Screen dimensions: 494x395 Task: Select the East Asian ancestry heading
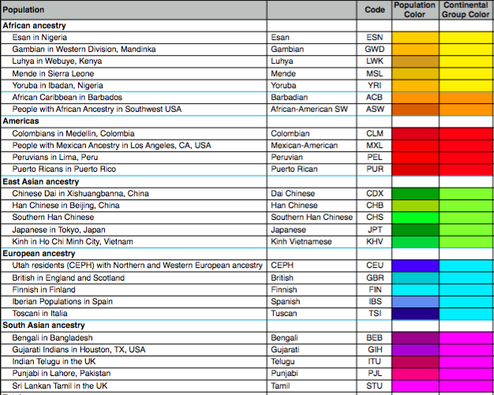[x=41, y=181]
